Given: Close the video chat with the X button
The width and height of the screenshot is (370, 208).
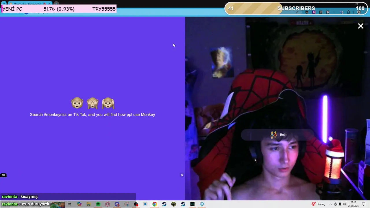Looking at the screenshot, I should [361, 26].
